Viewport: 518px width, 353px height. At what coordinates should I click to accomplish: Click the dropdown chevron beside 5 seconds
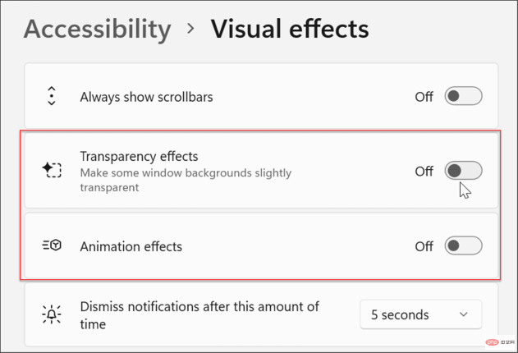tap(464, 314)
